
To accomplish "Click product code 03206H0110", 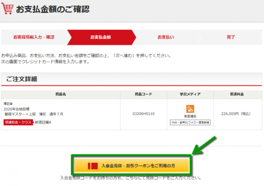I will 143,114.
